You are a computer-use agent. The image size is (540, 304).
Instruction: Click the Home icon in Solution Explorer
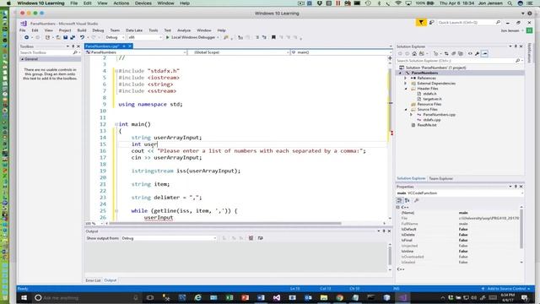click(x=414, y=54)
